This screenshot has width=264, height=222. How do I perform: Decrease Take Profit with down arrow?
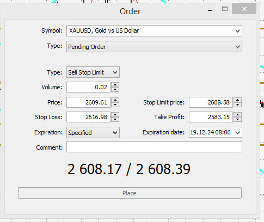pyautogui.click(x=237, y=119)
